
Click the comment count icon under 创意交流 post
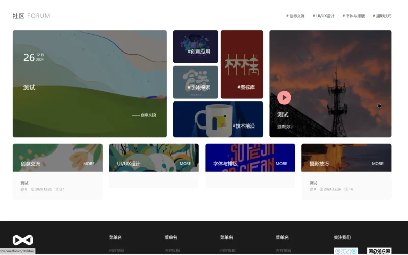point(58,189)
